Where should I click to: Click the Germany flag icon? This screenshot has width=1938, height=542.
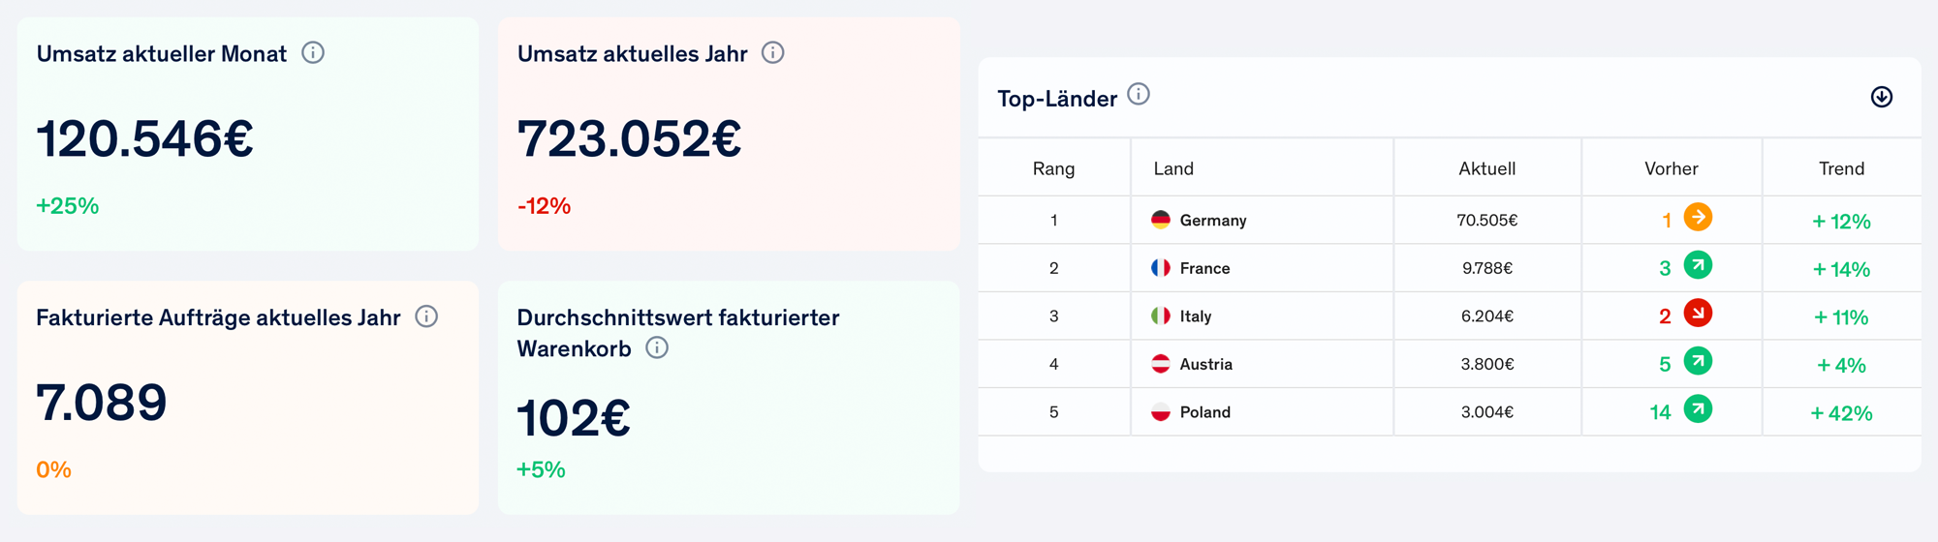point(1160,220)
